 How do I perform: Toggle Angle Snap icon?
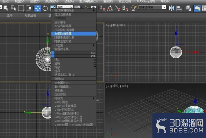coord(110,8)
